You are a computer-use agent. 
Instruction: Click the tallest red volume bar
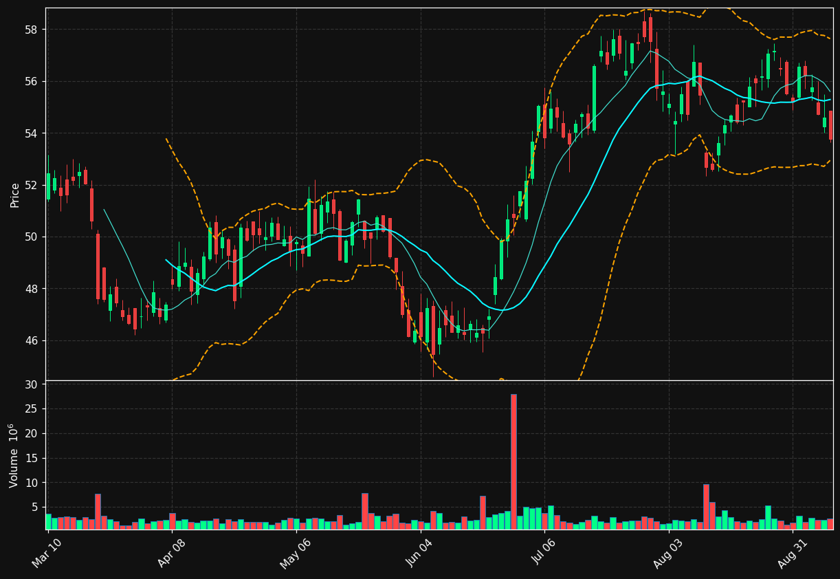pyautogui.click(x=513, y=461)
